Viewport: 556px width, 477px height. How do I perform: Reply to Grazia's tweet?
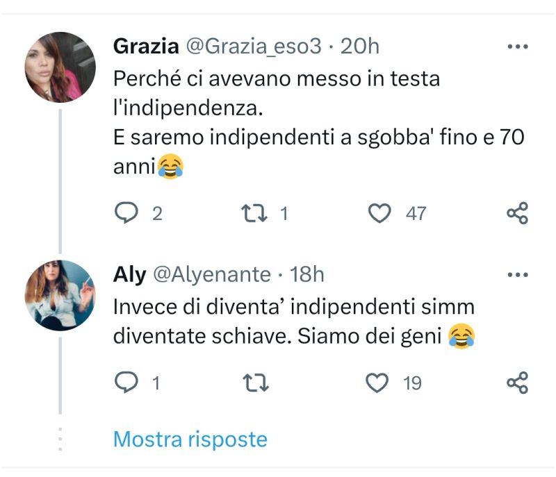point(126,213)
